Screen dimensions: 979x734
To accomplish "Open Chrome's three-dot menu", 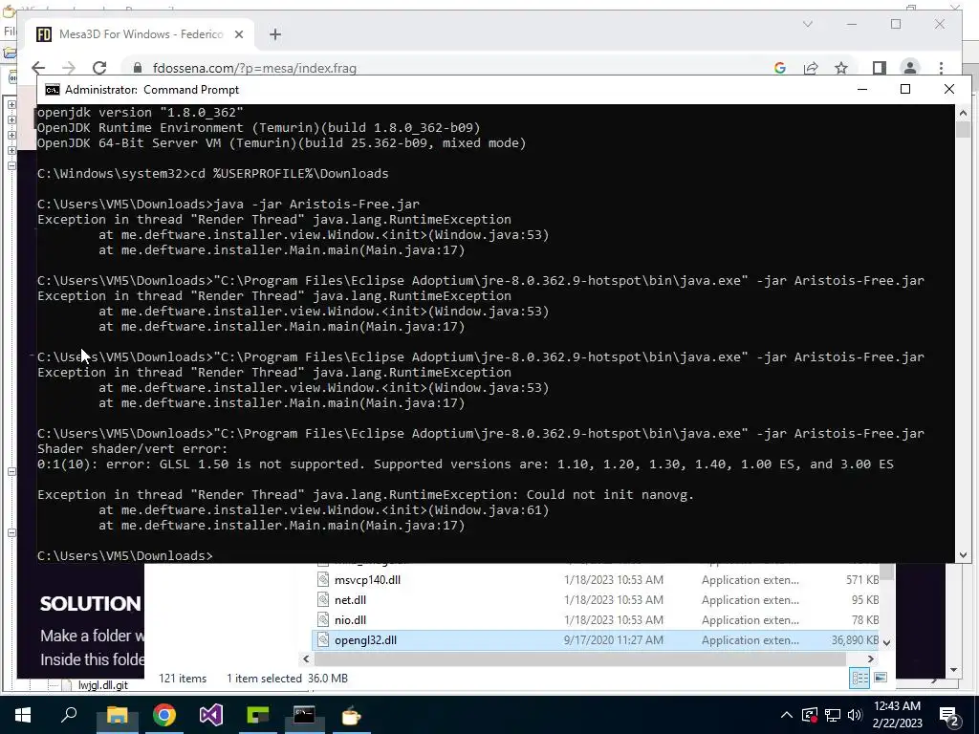I will [941, 68].
